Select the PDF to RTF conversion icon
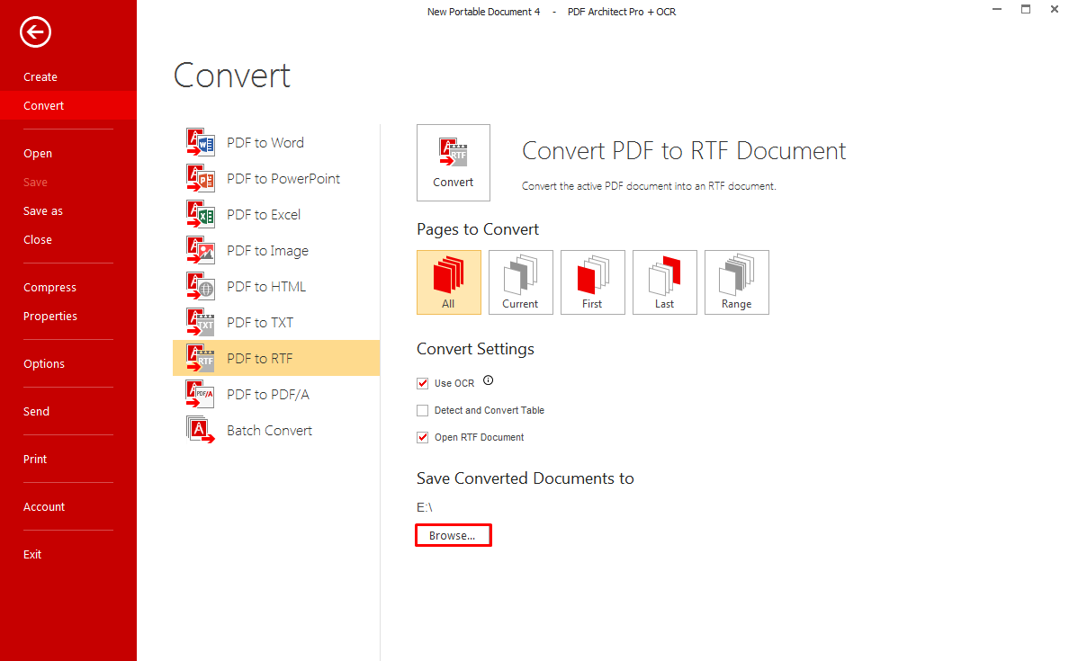The width and height of the screenshot is (1069, 661). 201,359
